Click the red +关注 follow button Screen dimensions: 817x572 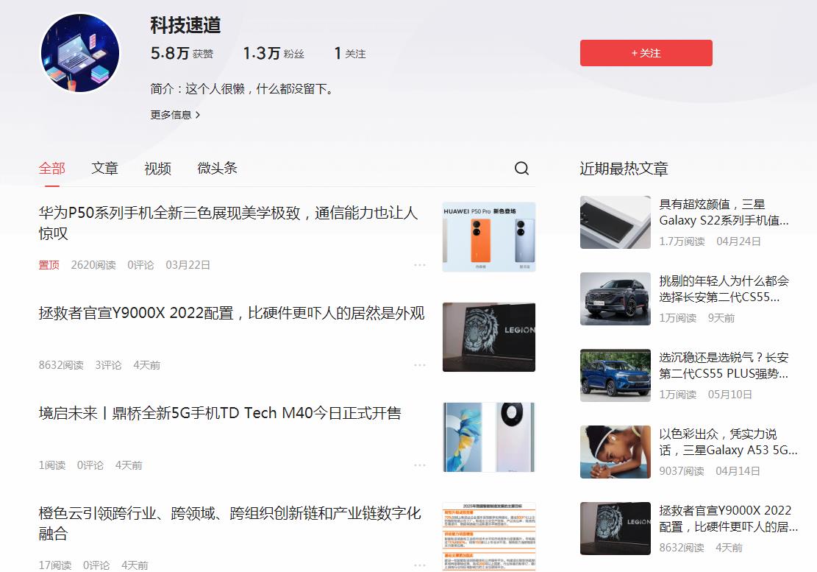646,53
